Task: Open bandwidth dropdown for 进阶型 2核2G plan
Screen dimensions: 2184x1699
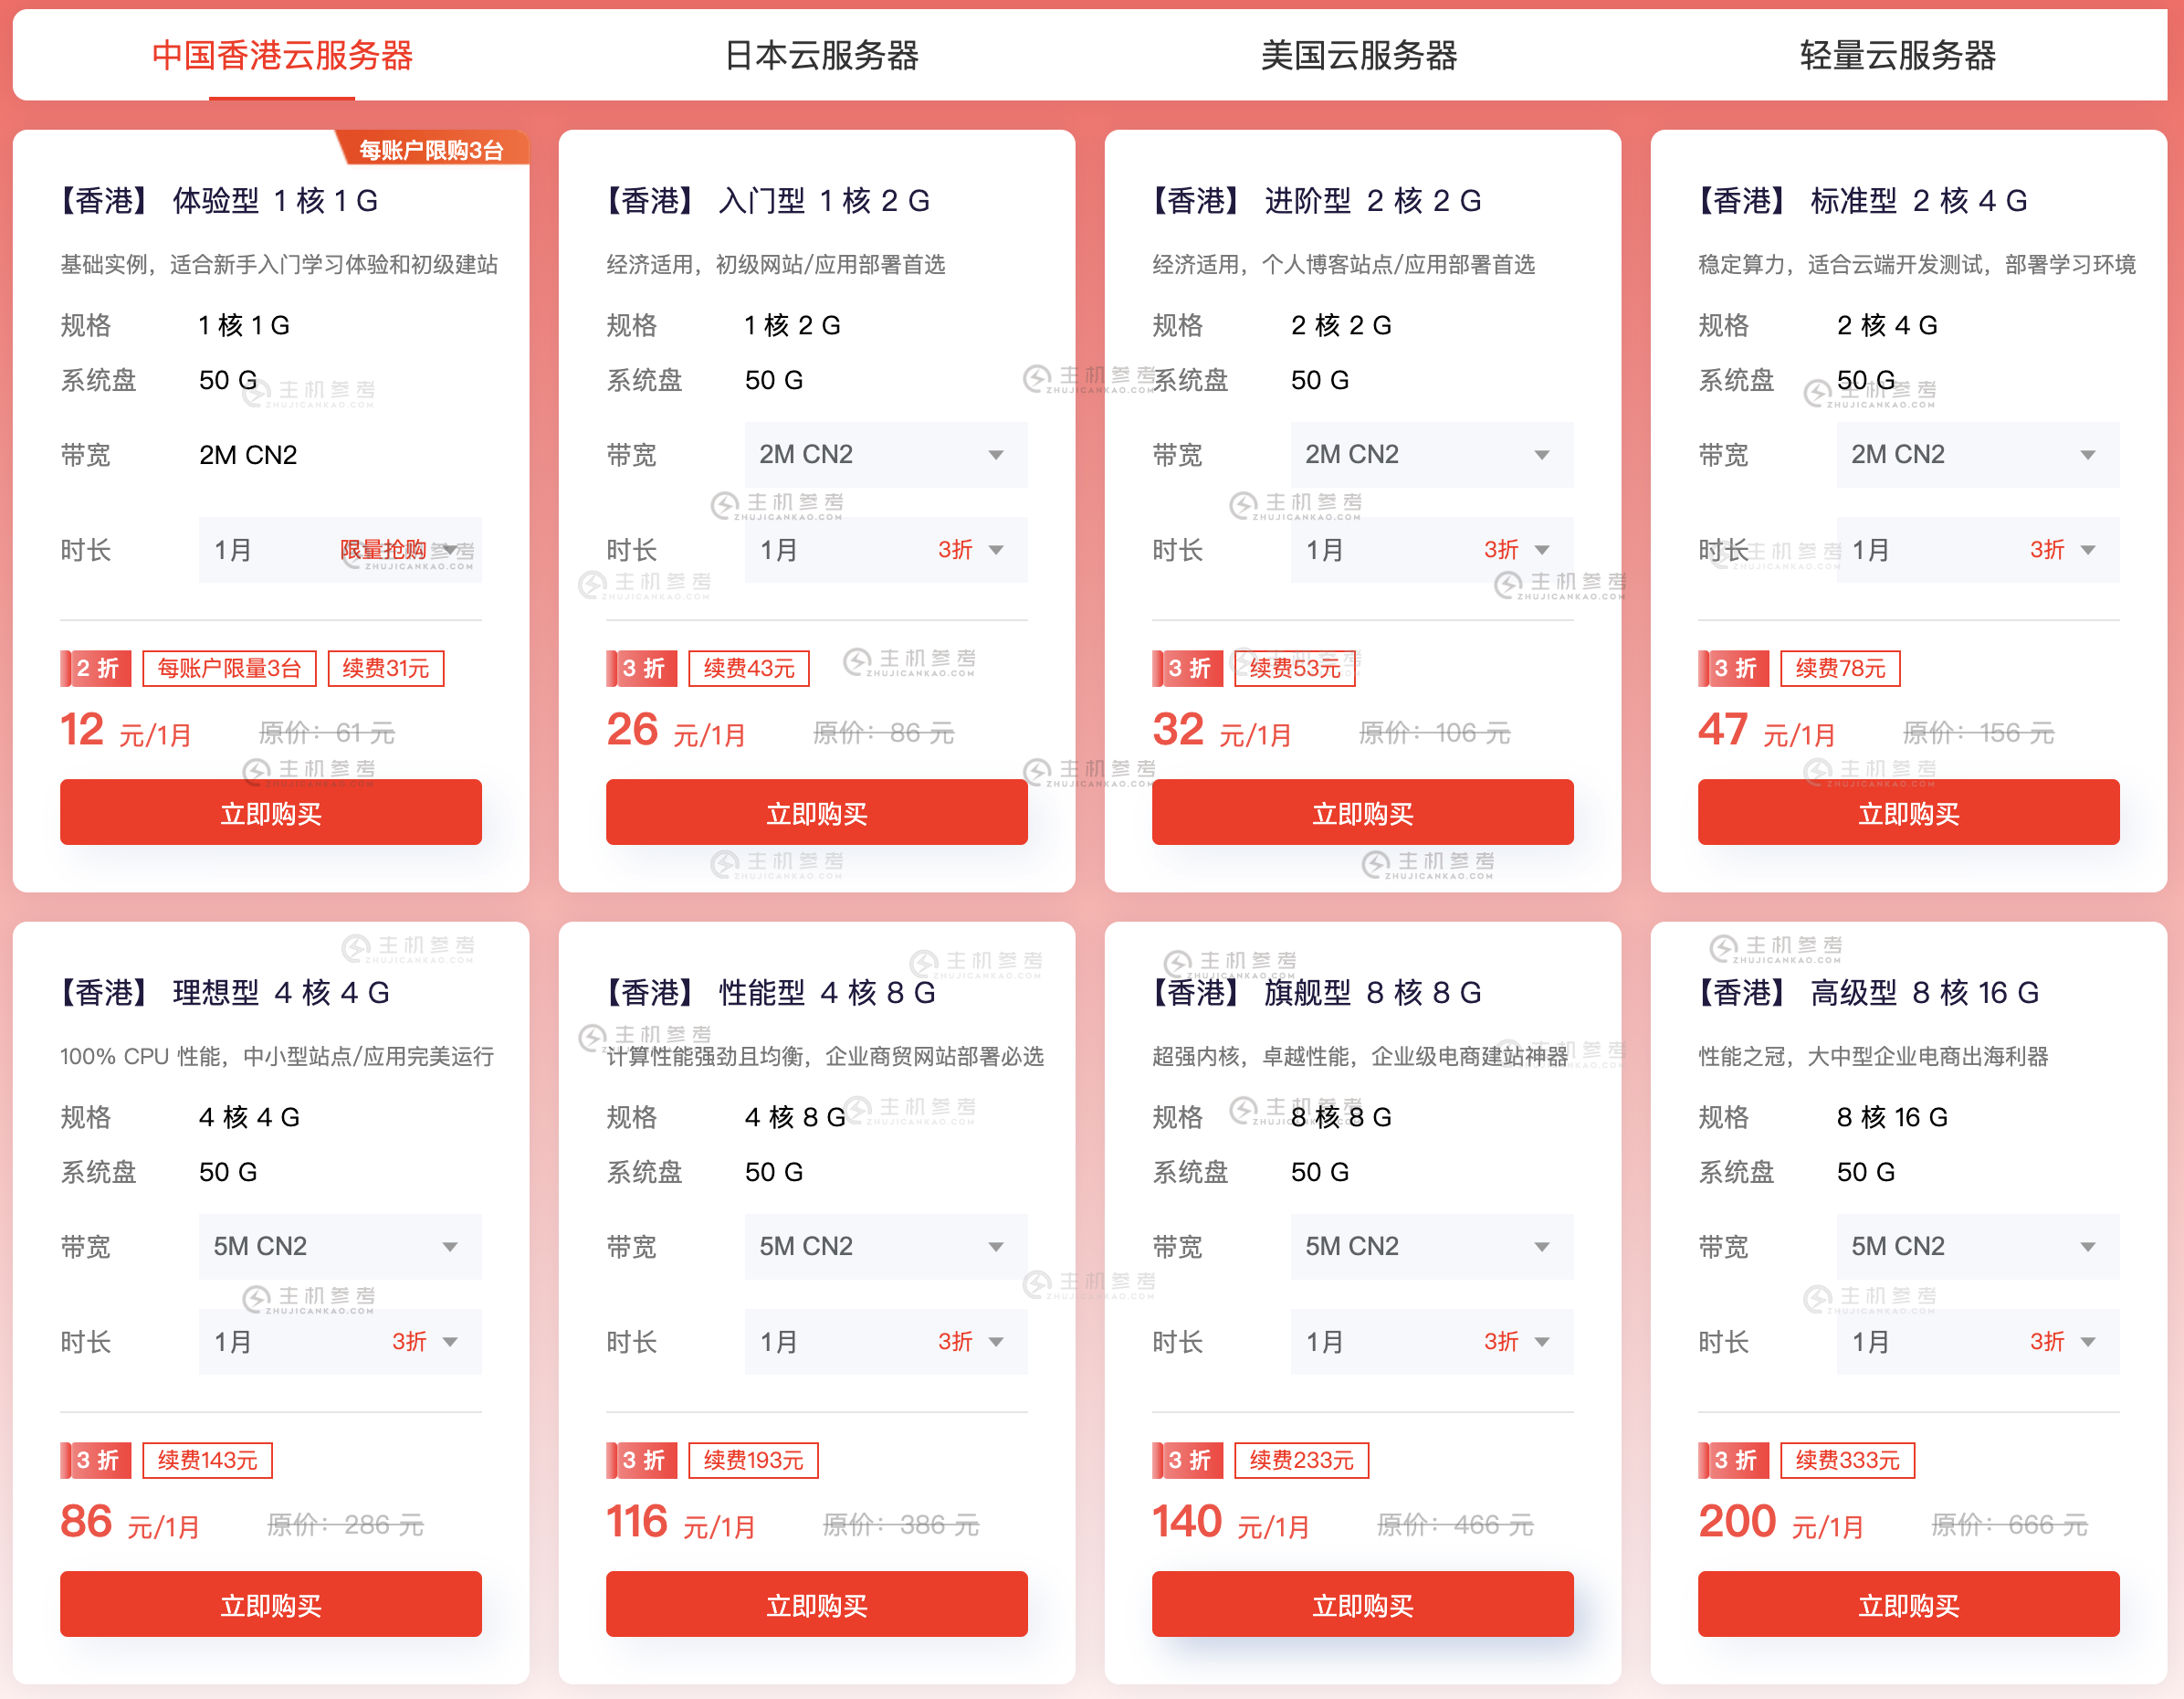Action: (1430, 454)
